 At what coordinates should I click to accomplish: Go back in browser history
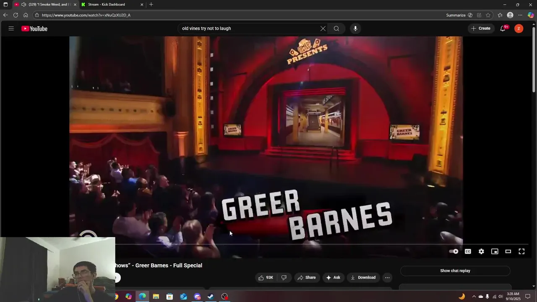tap(5, 15)
